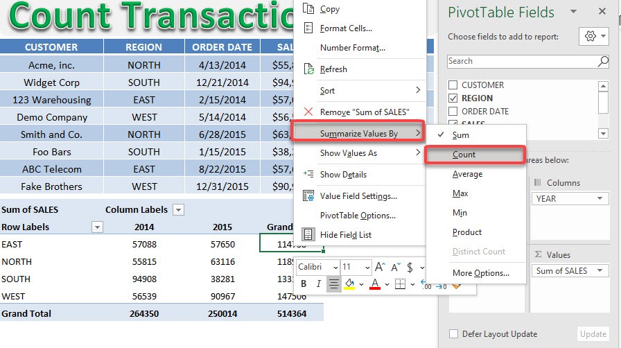Click the date cell 12/31/2015
The image size is (621, 348).
[x=222, y=186]
